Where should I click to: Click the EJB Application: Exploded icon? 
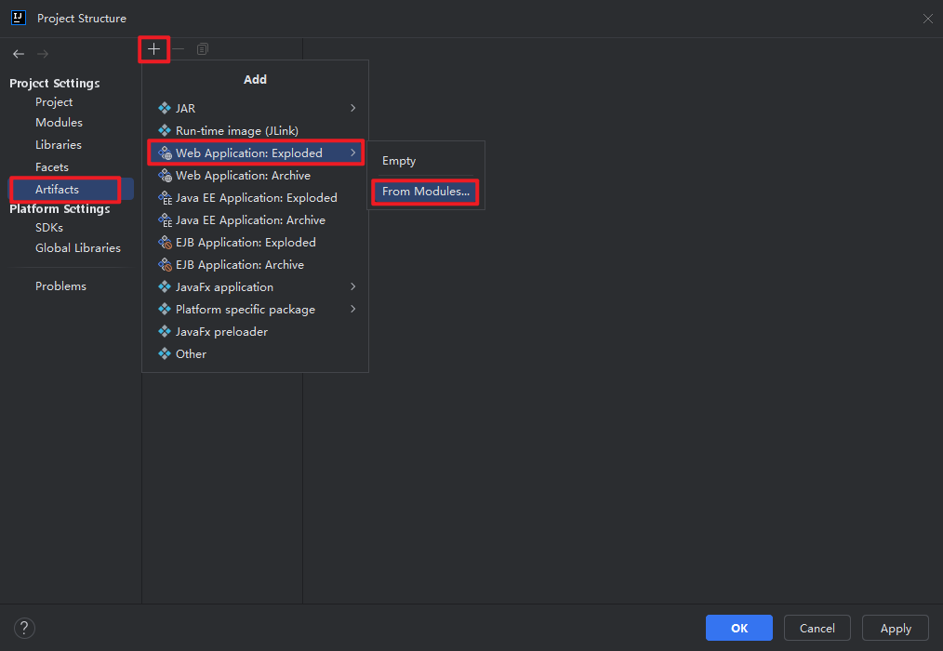(x=165, y=243)
